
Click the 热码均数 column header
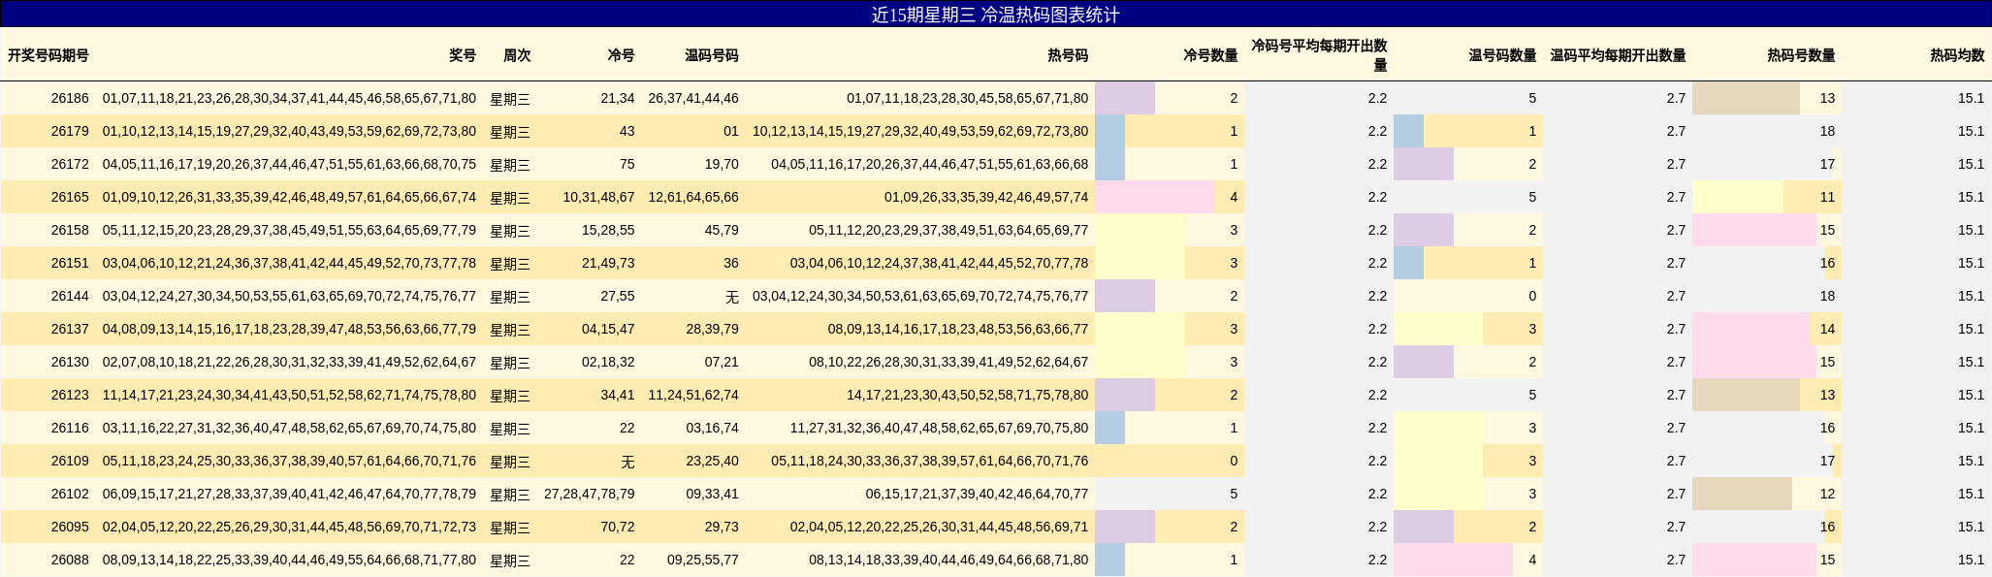(1957, 55)
